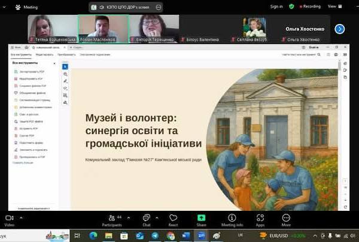This screenshot has width=359, height=242.
Task: Open the Participants panel
Action: (111, 219)
